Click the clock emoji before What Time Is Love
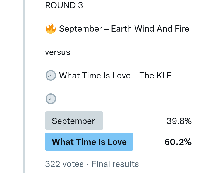Screen dimensions: 201x173 (51, 75)
